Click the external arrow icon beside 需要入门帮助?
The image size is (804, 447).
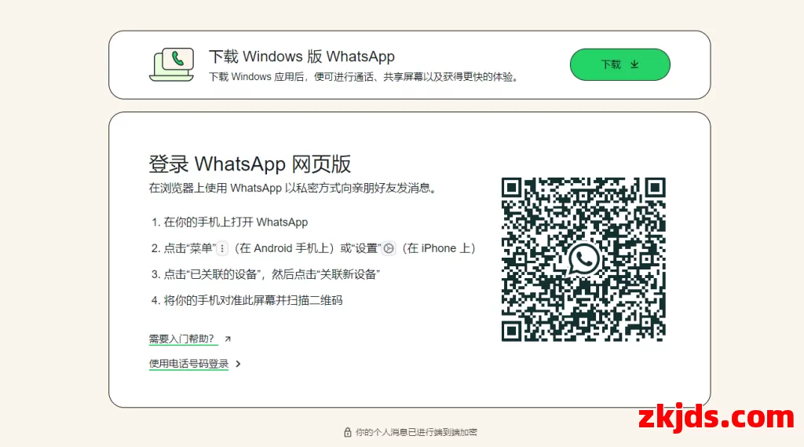coord(228,339)
